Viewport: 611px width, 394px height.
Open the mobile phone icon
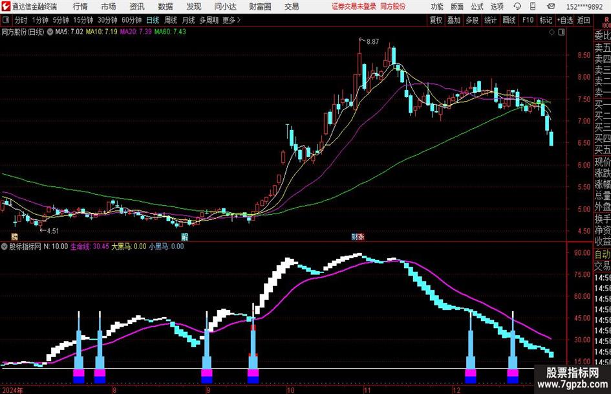pyautogui.click(x=533, y=6)
